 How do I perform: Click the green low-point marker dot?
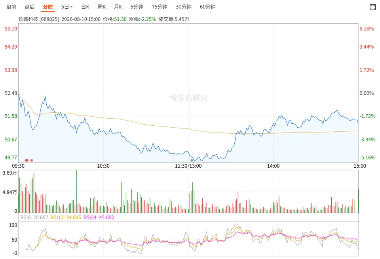pyautogui.click(x=192, y=160)
